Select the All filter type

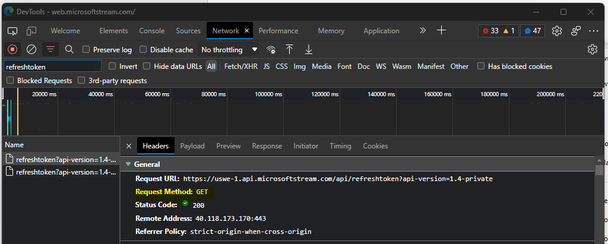[211, 66]
